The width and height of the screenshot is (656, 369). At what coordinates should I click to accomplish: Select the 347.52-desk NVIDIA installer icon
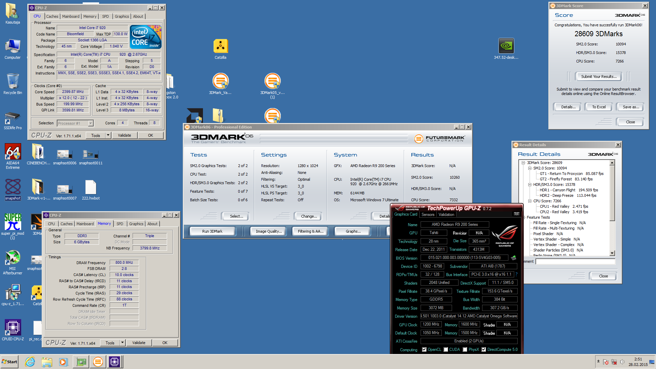tap(506, 49)
